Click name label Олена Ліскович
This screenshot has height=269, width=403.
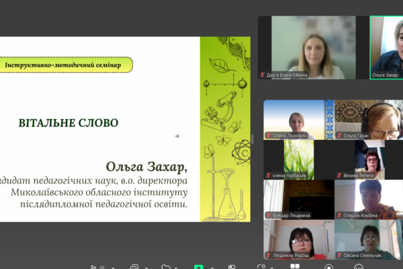[289, 135]
